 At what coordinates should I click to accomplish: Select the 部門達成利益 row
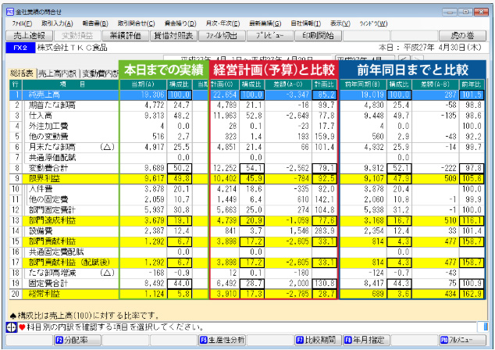tap(247, 220)
